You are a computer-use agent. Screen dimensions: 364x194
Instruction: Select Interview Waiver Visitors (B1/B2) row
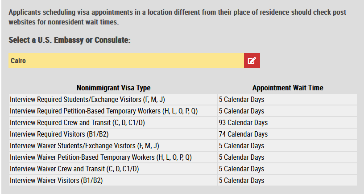(x=183, y=180)
